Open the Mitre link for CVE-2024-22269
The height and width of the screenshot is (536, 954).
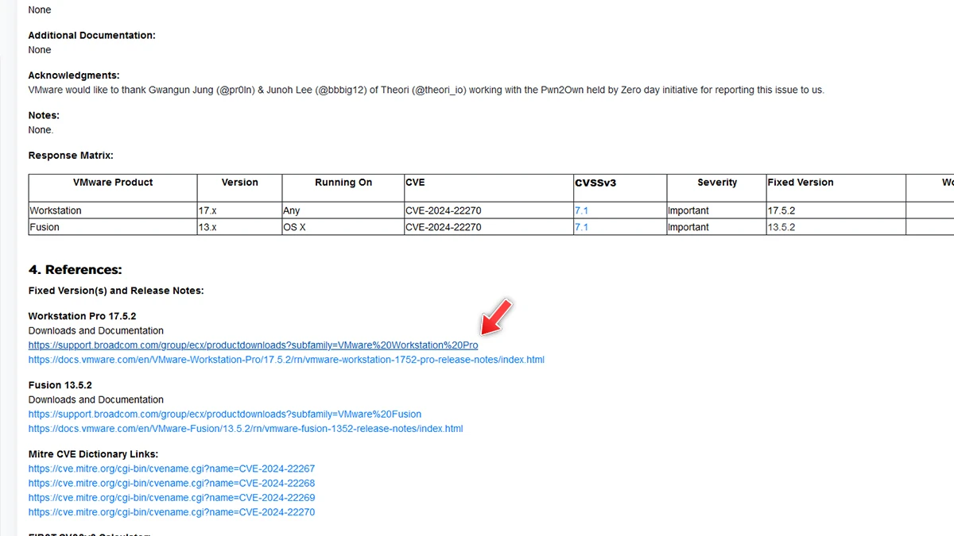(x=172, y=498)
